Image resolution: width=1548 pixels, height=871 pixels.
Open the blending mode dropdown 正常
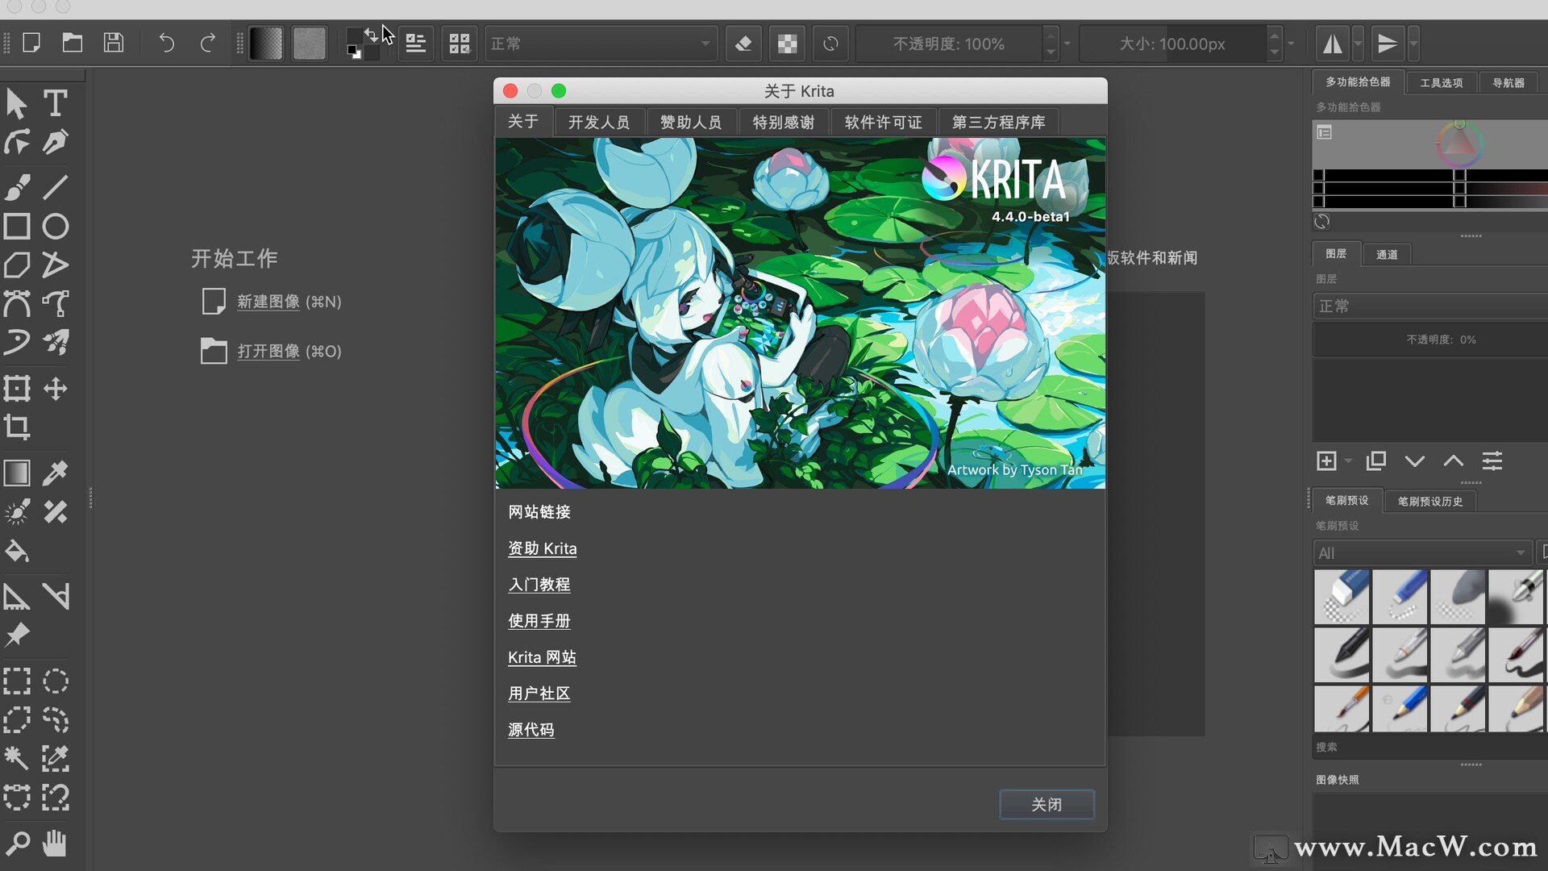[x=601, y=44]
